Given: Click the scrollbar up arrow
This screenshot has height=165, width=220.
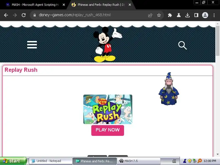Looking at the screenshot, I should coord(218,24).
